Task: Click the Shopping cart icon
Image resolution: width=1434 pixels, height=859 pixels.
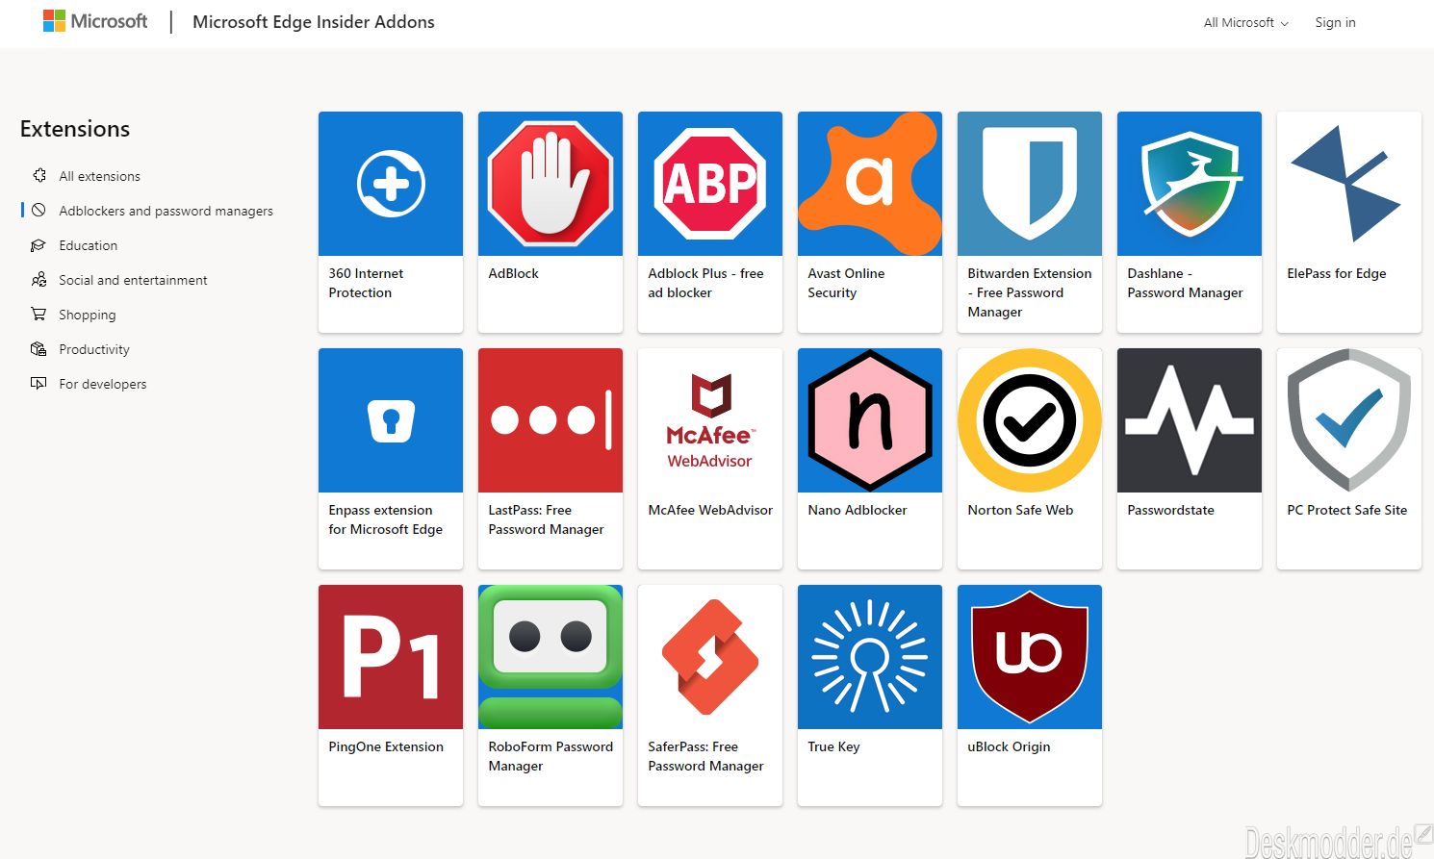Action: 38,315
